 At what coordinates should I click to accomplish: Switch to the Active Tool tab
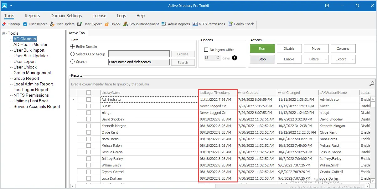coord(77,33)
